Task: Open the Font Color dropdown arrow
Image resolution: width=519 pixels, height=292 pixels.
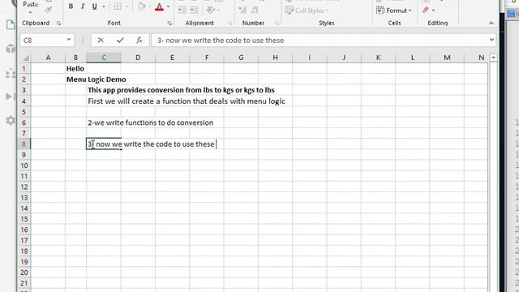Action: coord(168,6)
